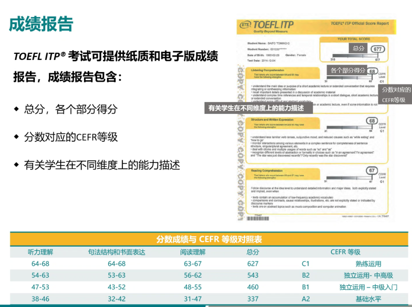Click the total score 677 badge

378,49
